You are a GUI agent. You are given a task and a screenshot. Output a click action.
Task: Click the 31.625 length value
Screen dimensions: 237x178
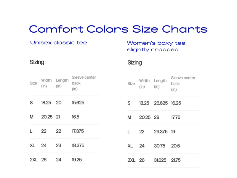pyautogui.click(x=160, y=160)
